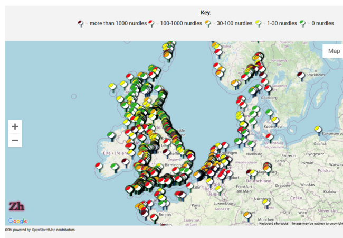Viewport: 343px width, 238px height.
Task: Click the yellow marker in Belgium
Action: pos(218,189)
